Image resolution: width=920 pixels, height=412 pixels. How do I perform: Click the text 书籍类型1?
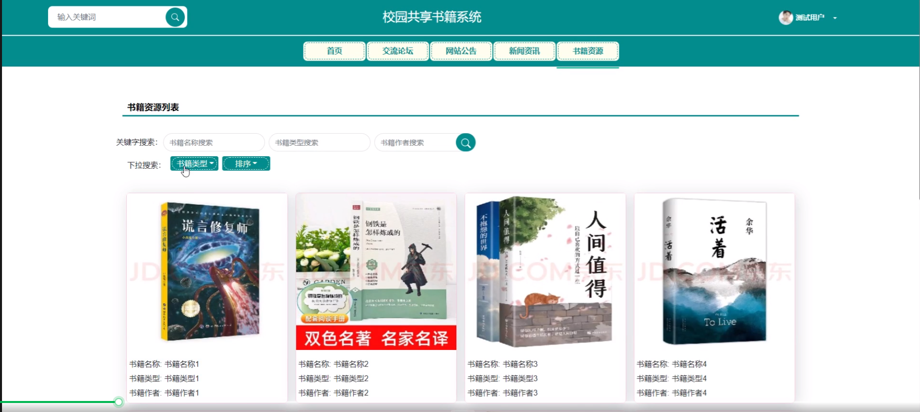click(x=182, y=378)
